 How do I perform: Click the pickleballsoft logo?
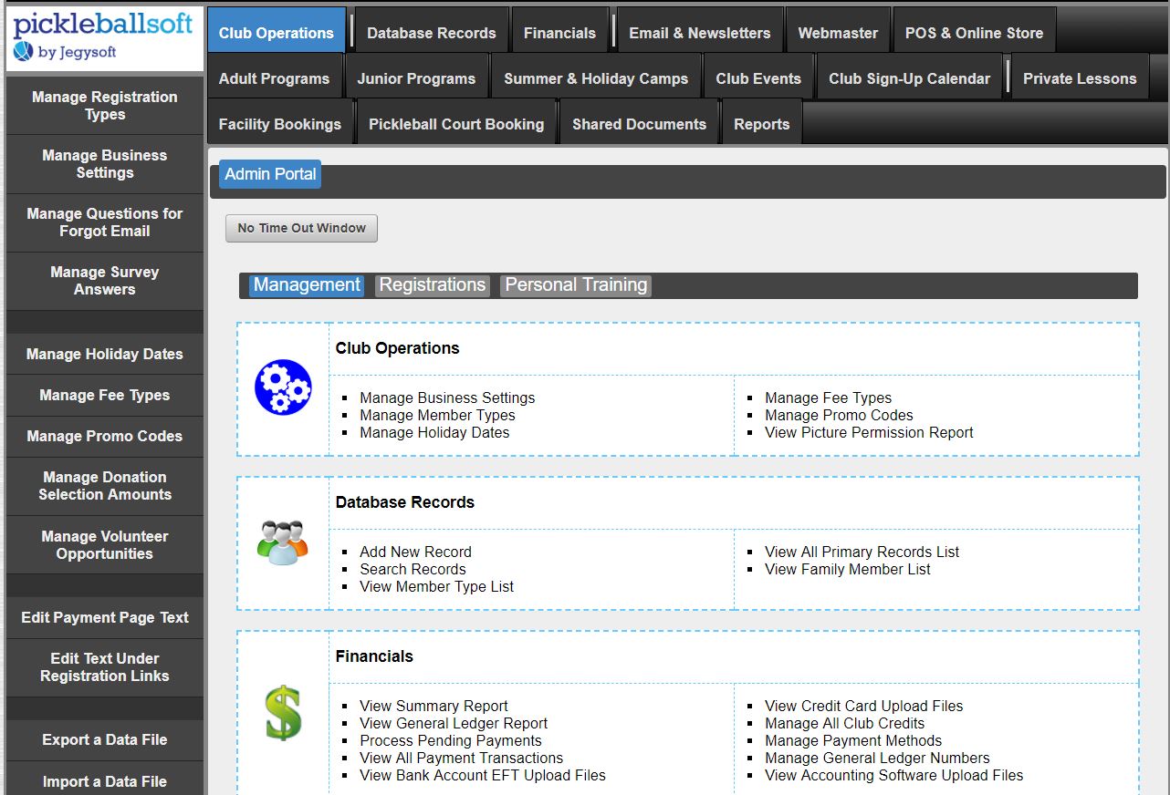(104, 38)
